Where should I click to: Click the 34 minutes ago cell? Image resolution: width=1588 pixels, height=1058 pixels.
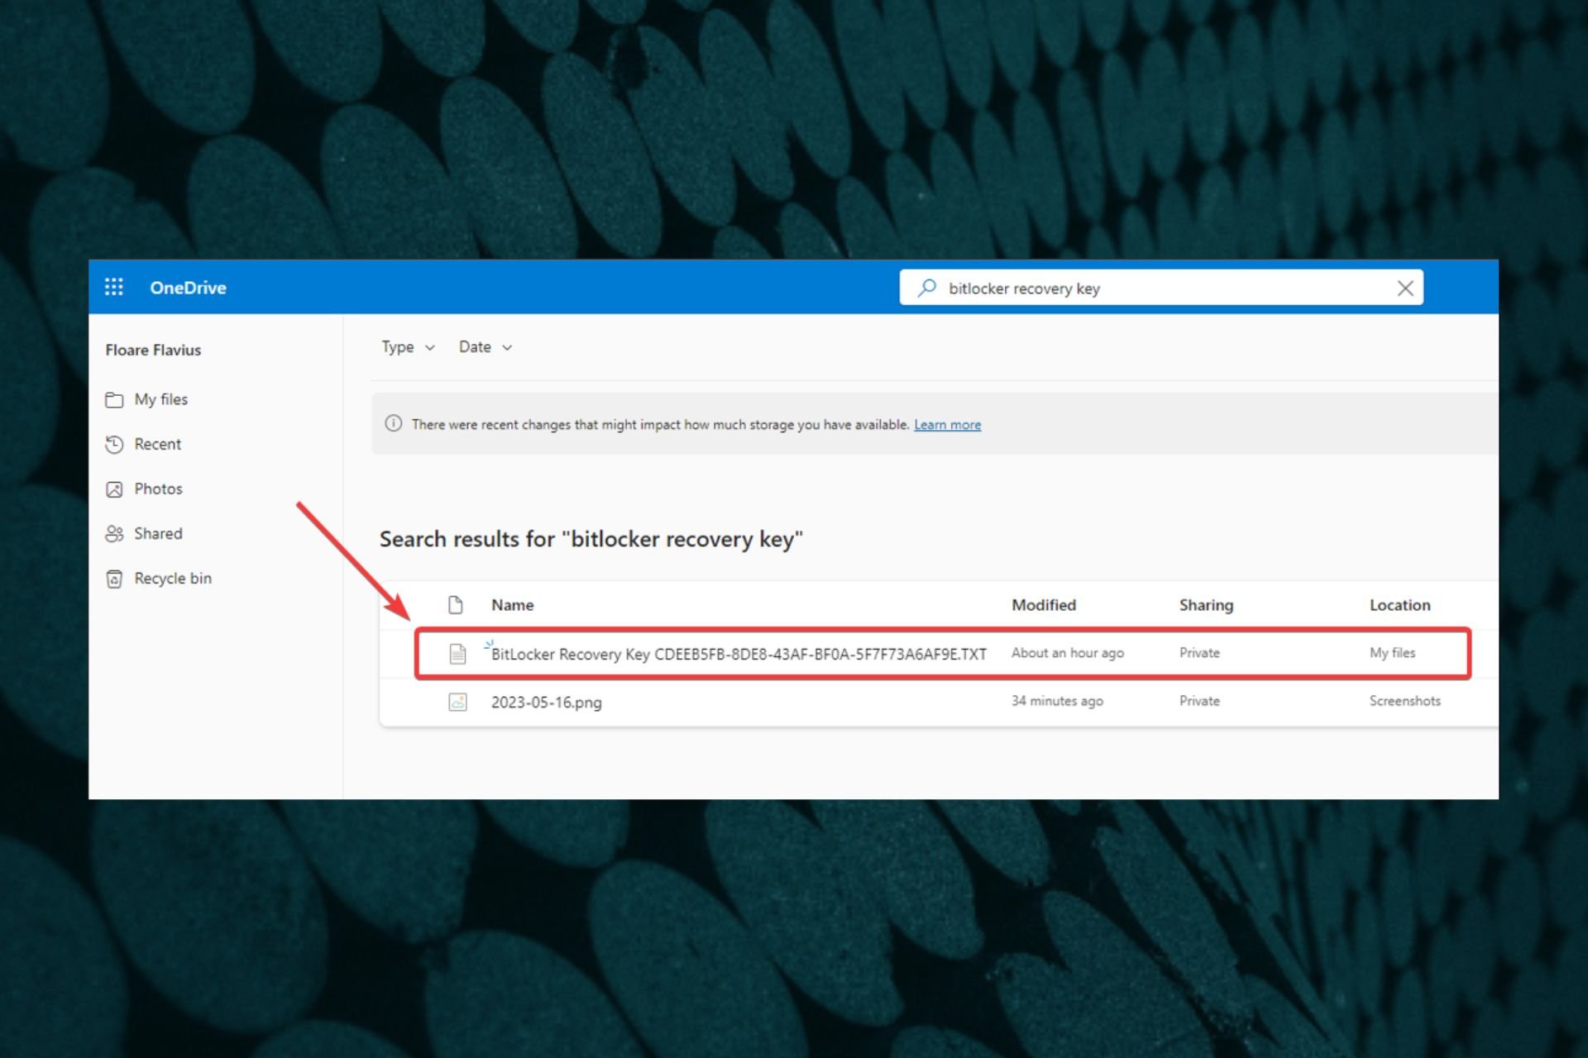[1057, 701]
